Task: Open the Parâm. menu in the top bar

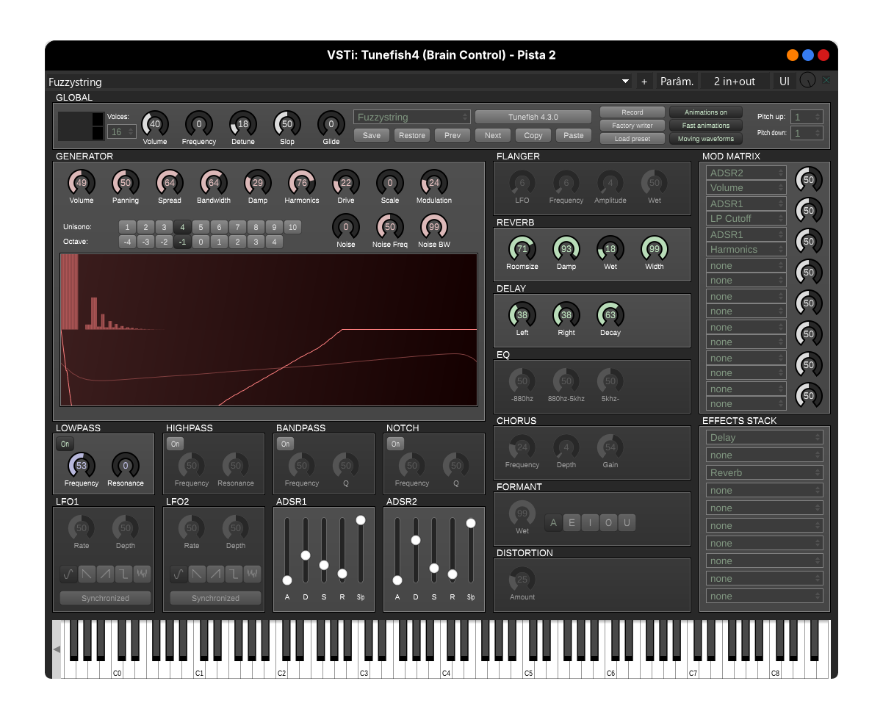Action: (x=677, y=82)
